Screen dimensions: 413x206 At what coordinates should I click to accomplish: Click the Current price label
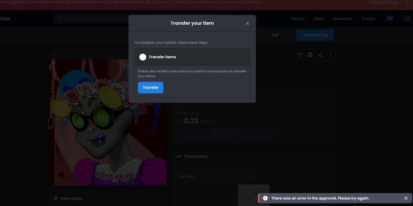[188, 113]
